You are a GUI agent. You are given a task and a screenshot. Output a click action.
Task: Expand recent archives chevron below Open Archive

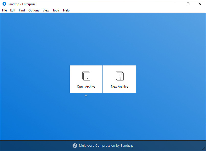click(x=86, y=96)
